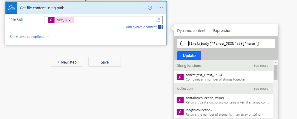297x119 pixels.
Task: Open help for Get file content action
Action: [x=150, y=8]
